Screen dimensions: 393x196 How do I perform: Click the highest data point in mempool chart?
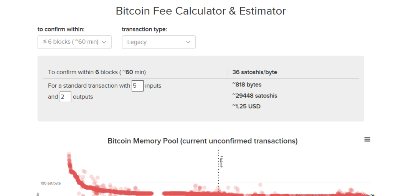69,155
